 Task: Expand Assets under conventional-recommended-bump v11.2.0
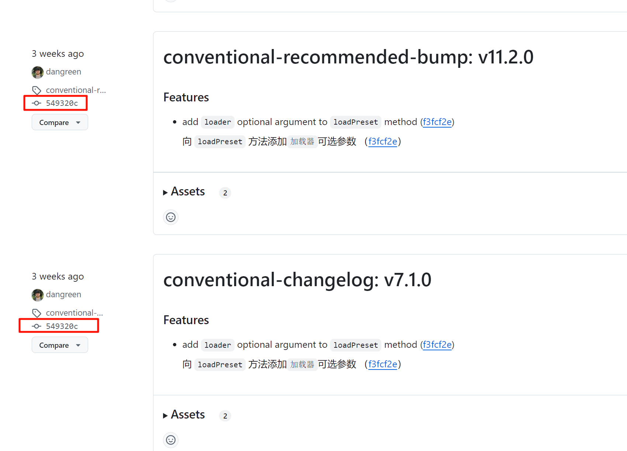coord(184,192)
